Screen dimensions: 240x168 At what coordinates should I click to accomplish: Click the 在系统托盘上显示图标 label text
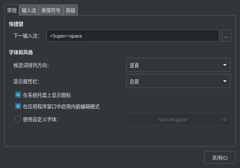47,95
